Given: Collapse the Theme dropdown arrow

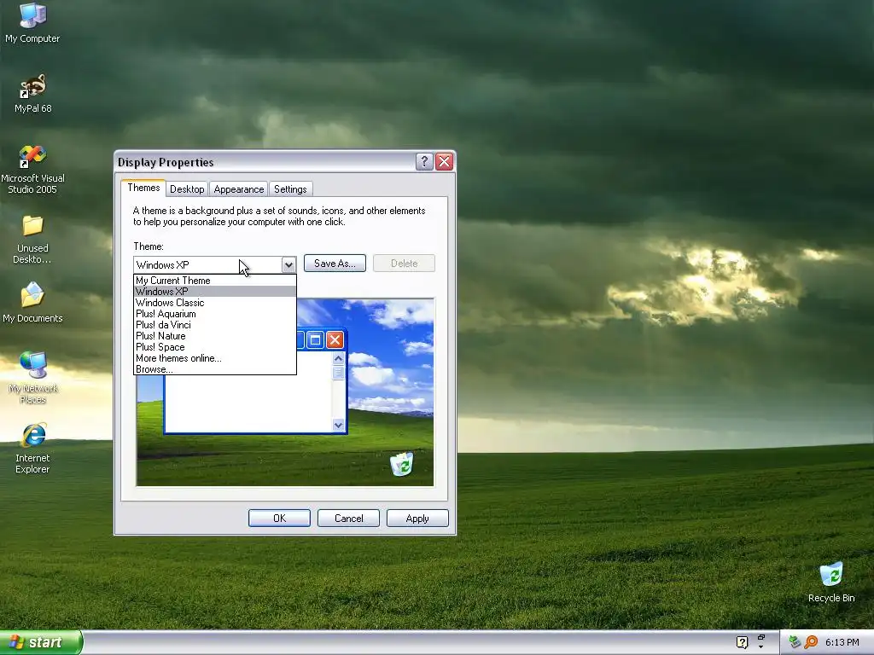Looking at the screenshot, I should pyautogui.click(x=288, y=264).
